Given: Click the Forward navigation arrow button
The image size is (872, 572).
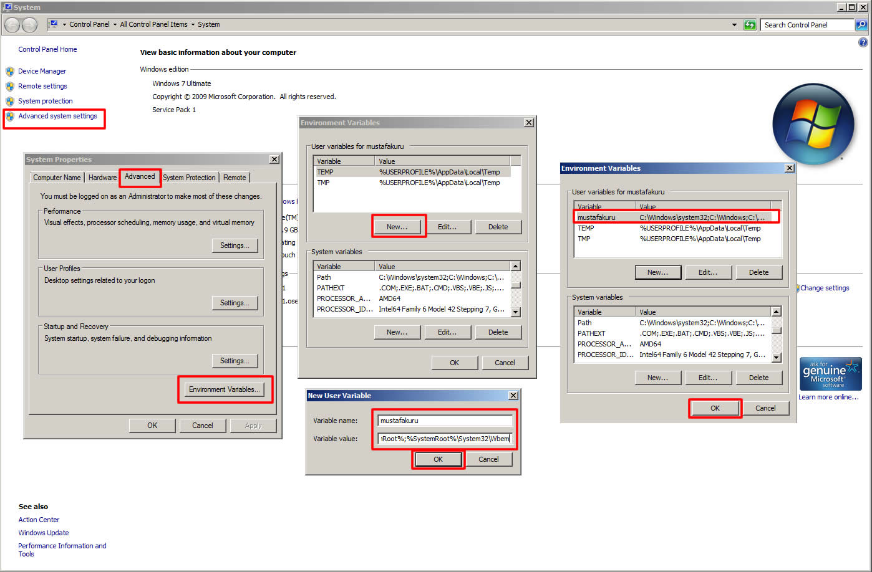Looking at the screenshot, I should point(29,25).
